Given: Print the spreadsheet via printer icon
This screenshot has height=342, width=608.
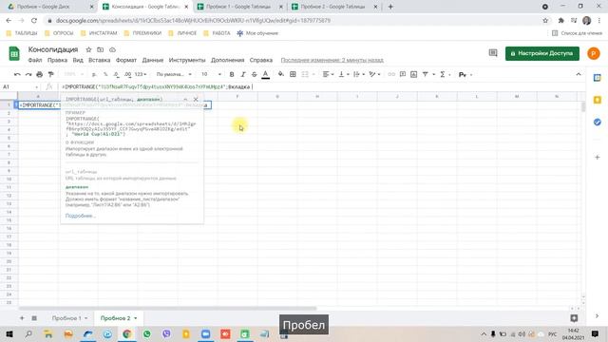Looking at the screenshot, I should pyautogui.click(x=39, y=74).
